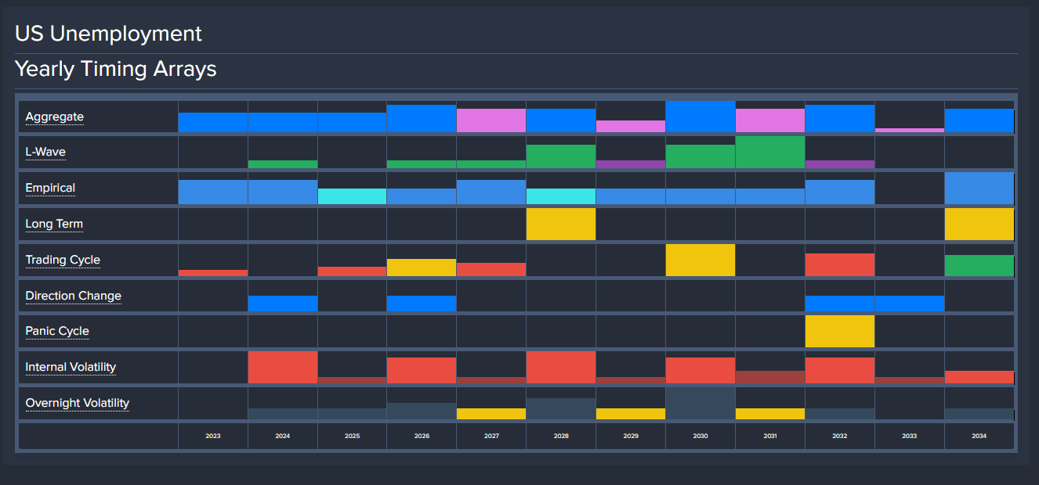1039x485 pixels.
Task: Select the cyan Empirical bar in 2025
Action: tap(352, 196)
